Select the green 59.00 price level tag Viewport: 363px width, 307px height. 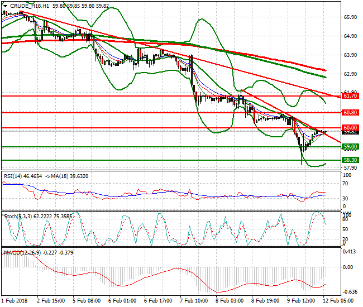[350, 147]
